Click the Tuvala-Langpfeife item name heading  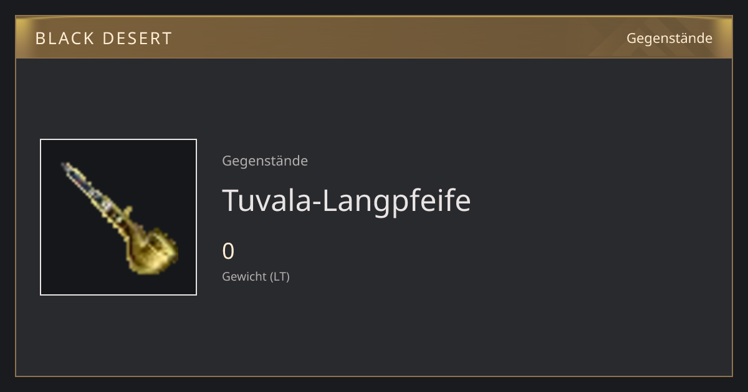[x=346, y=200]
